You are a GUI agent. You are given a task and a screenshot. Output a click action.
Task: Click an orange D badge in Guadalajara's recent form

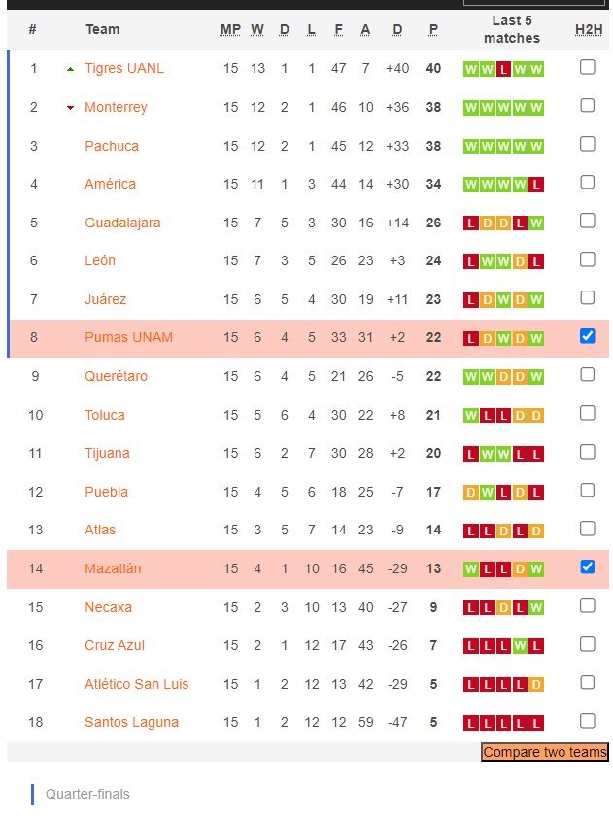[x=486, y=223]
